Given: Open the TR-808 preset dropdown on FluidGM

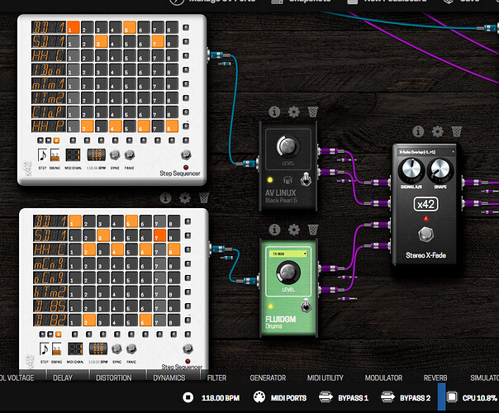Looking at the screenshot, I should coord(288,254).
